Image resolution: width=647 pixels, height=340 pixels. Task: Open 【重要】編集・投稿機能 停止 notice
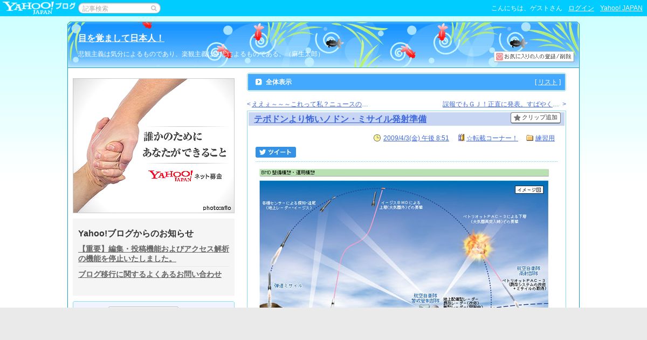[154, 254]
